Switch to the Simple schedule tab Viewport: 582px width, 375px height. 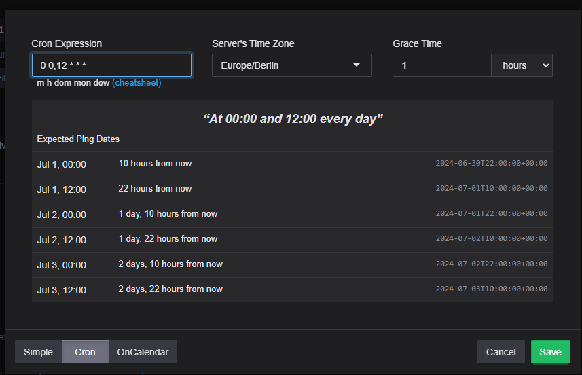point(38,352)
